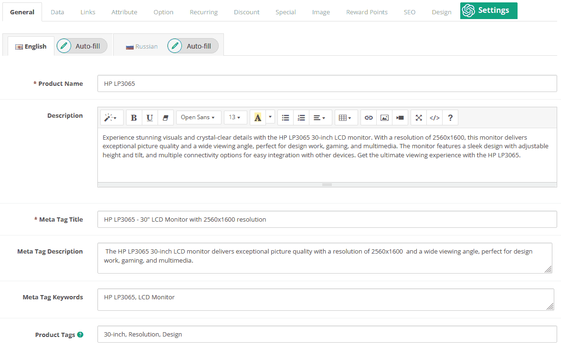561x347 pixels.
Task: Open the insert table dropdown
Action: point(345,118)
